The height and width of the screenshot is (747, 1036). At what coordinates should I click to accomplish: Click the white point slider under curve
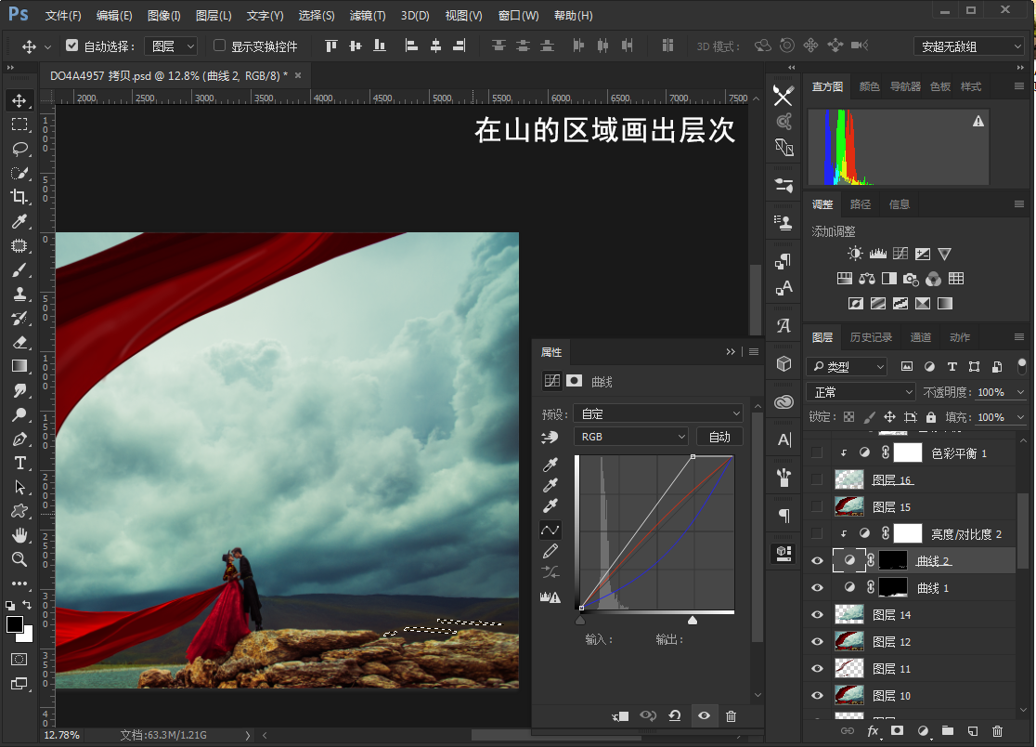[692, 620]
